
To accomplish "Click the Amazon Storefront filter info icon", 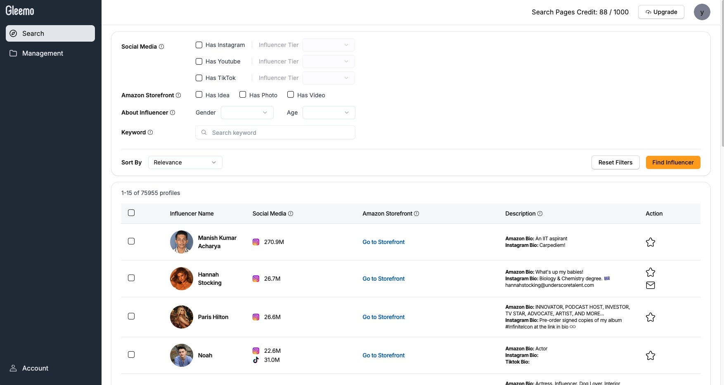I will point(178,95).
